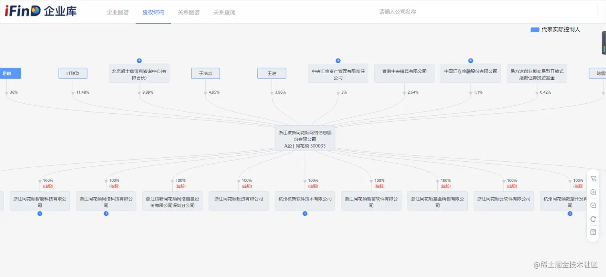The height and width of the screenshot is (277, 606).
Task: Expand the 中国证券金融股份有限公司 node
Action: pos(471,60)
